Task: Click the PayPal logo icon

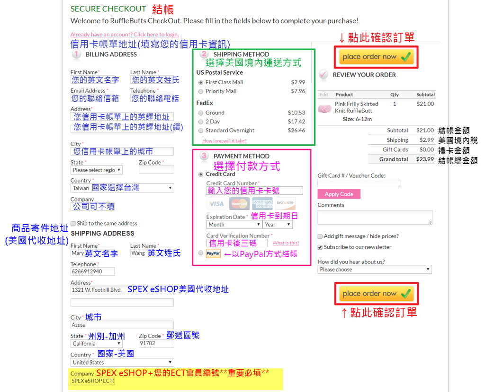Action: click(x=213, y=253)
